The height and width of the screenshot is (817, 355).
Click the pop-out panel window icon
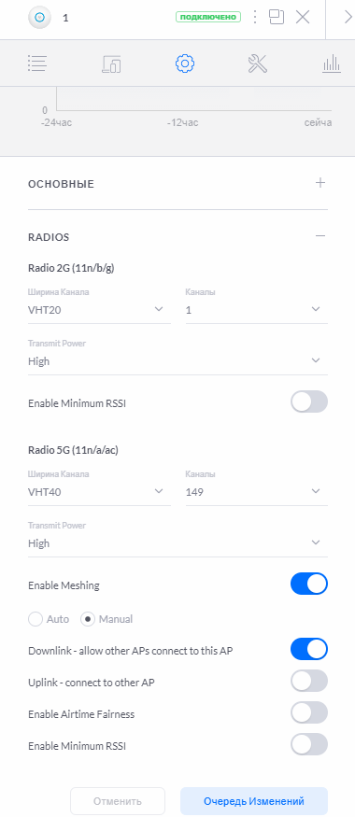point(277,17)
